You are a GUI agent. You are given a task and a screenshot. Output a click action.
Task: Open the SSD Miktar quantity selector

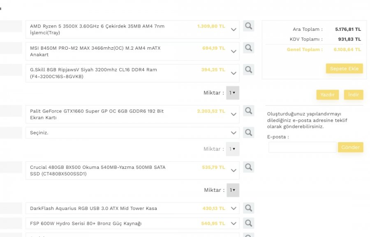pyautogui.click(x=233, y=190)
